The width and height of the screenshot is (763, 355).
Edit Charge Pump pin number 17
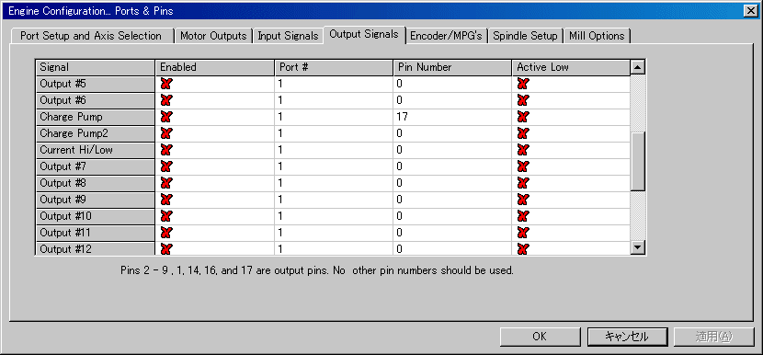pos(452,117)
